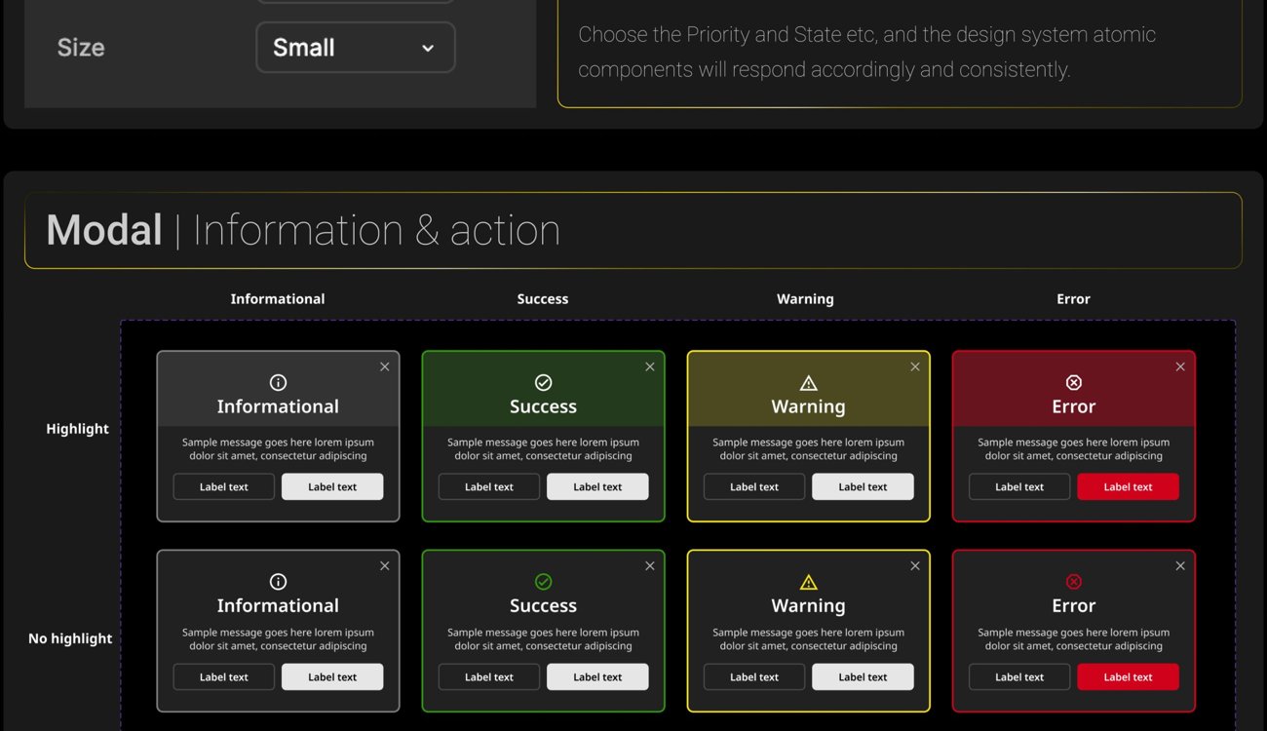Click sample message in no-highlight Warning modal
1267x731 pixels.
click(808, 638)
